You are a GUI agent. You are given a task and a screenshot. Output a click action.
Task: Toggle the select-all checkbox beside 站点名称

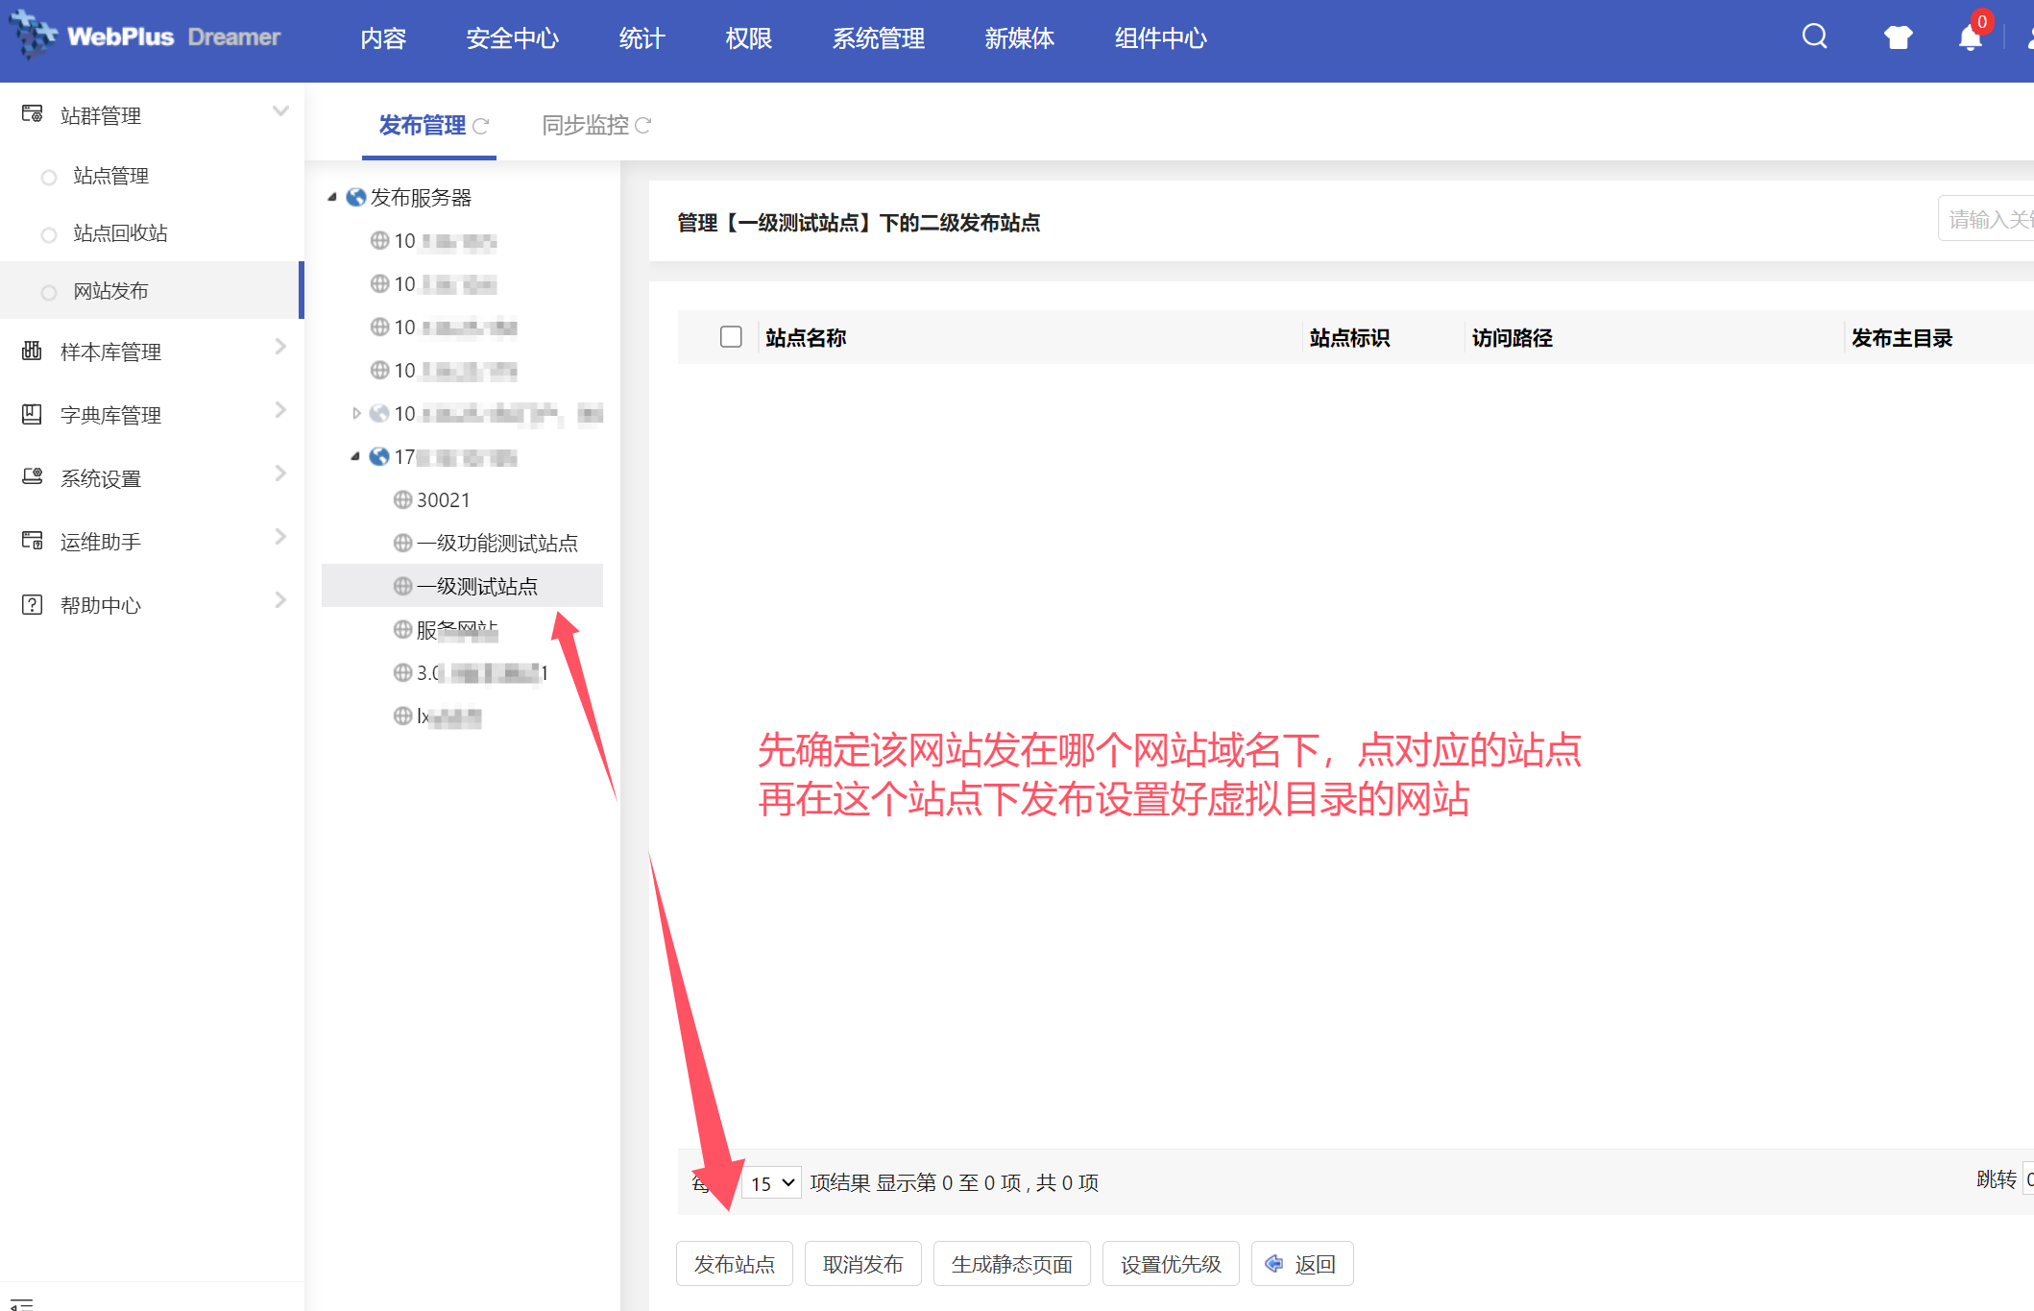click(731, 337)
